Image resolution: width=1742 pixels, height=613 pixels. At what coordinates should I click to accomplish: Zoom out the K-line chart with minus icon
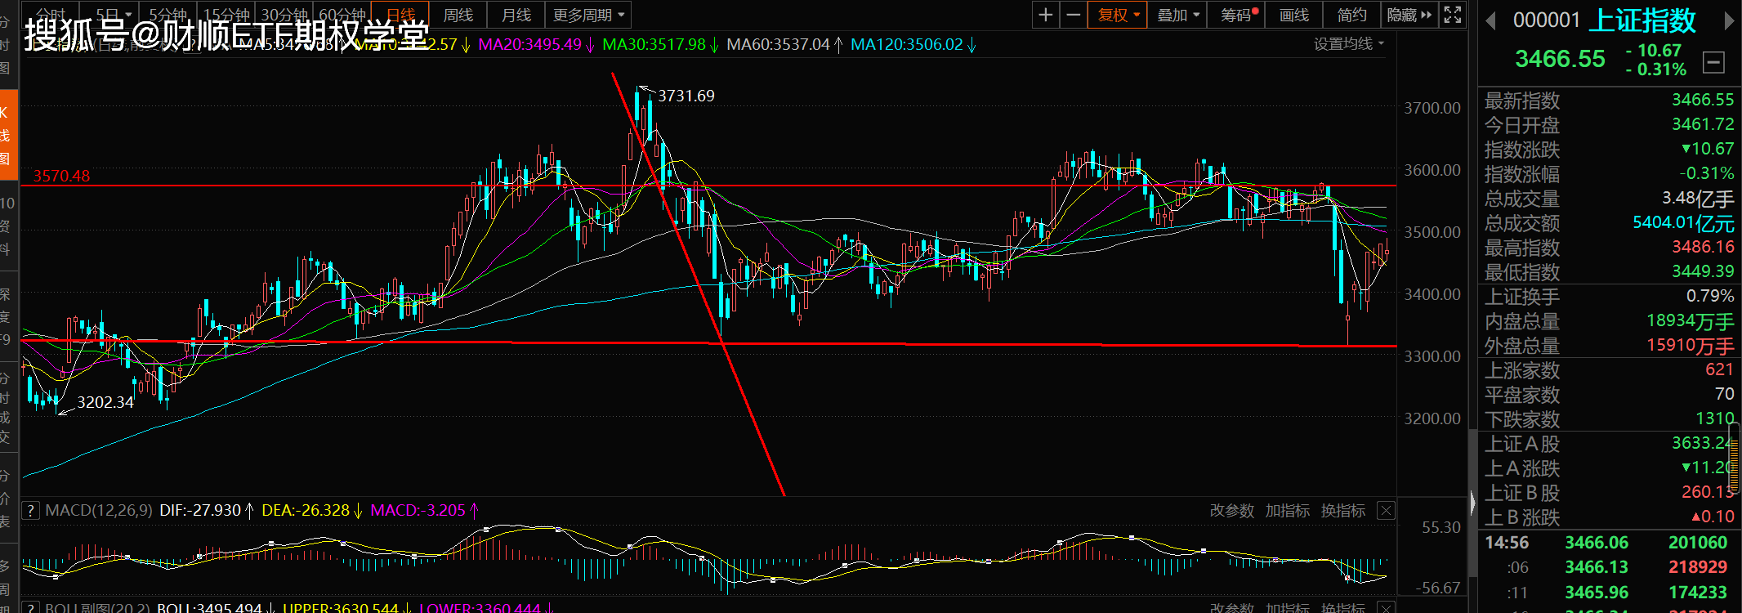click(x=1074, y=15)
